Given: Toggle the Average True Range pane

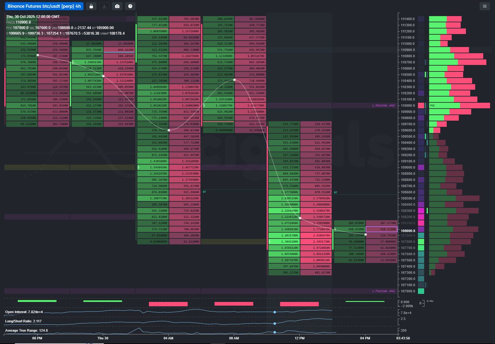Looking at the screenshot, I should (x=26, y=330).
